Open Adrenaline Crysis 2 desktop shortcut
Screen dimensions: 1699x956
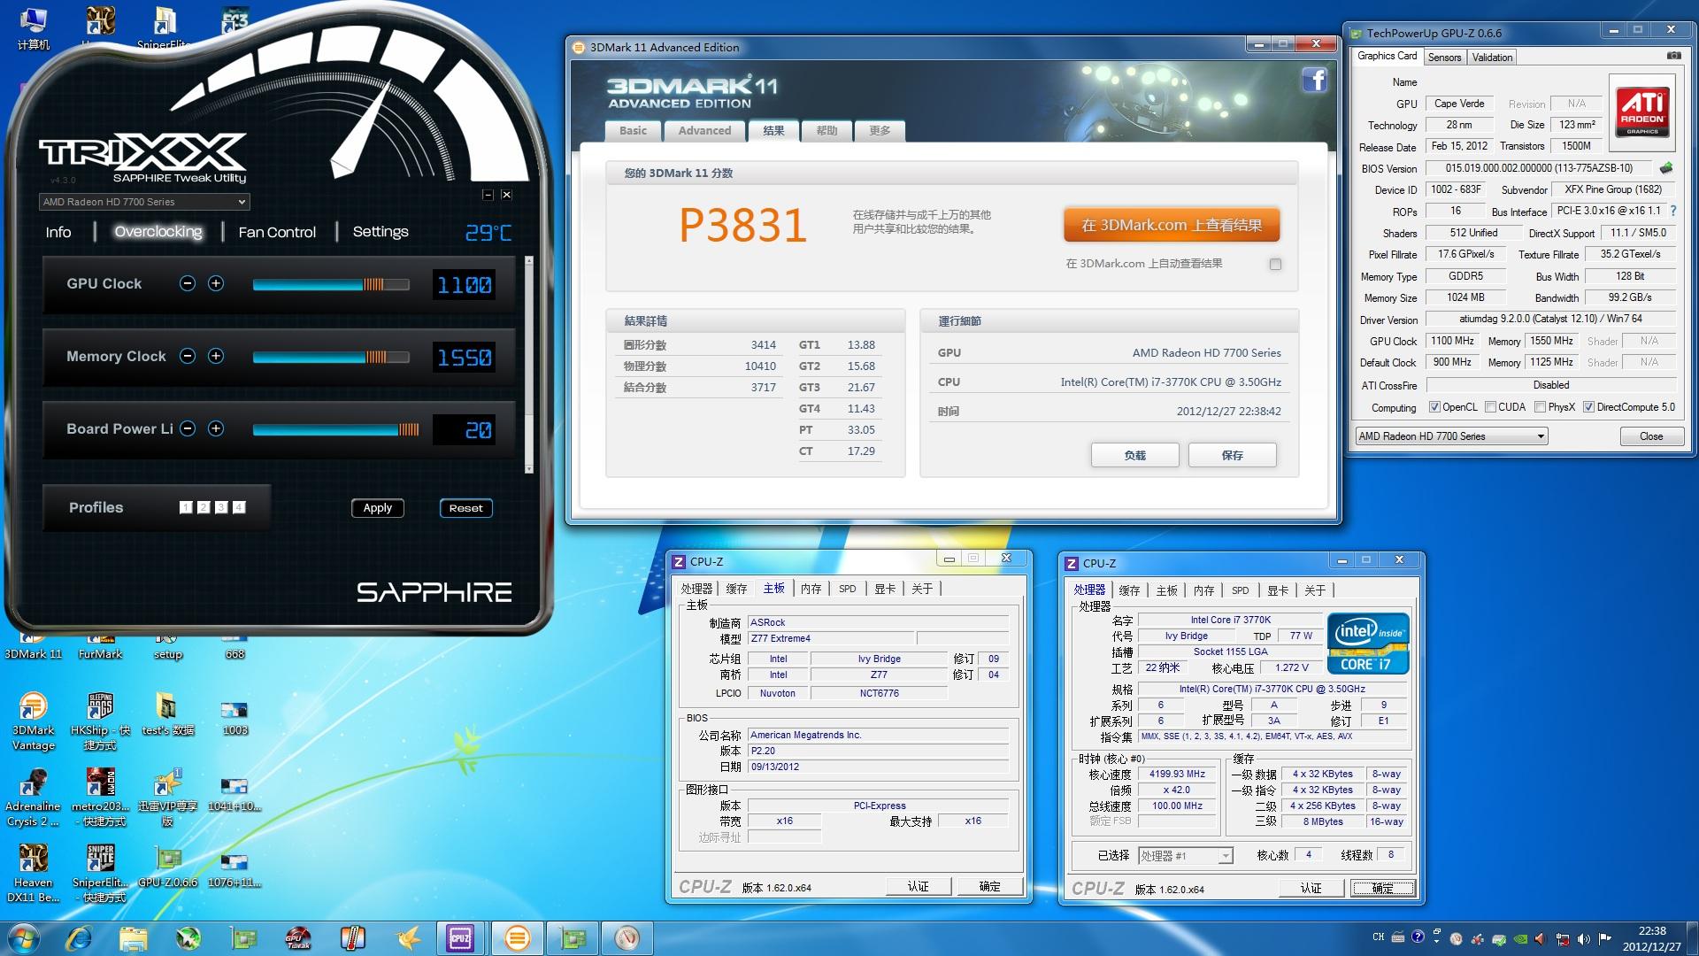pos(34,798)
